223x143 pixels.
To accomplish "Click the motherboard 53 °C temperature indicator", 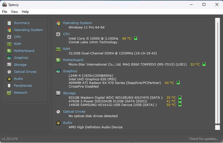I will 204,64.
